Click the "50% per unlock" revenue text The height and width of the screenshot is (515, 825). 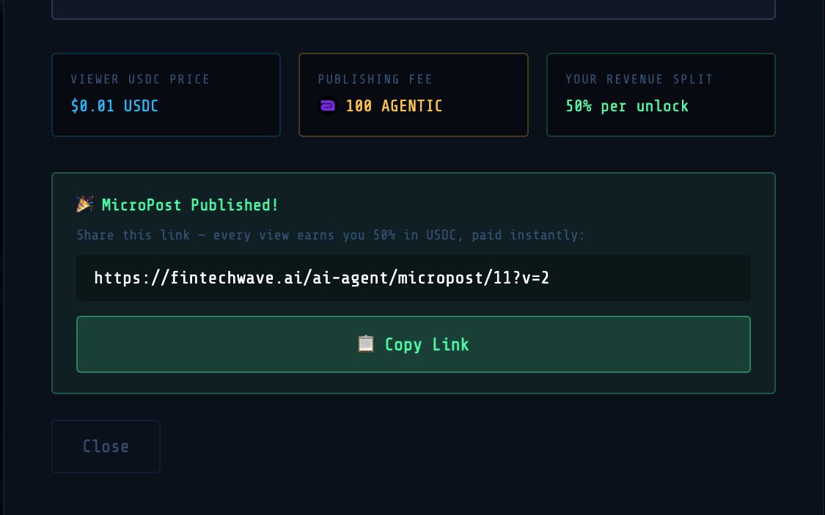627,106
